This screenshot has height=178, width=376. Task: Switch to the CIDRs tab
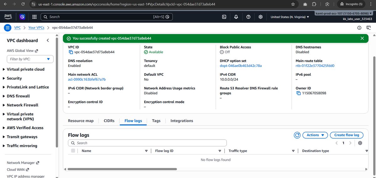click(109, 121)
